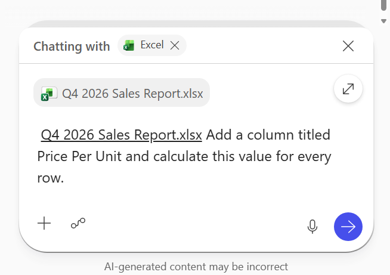
Task: Click the Excel app icon in the chip
Action: [x=129, y=45]
